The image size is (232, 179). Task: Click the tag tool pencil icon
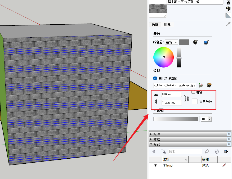click(x=207, y=151)
